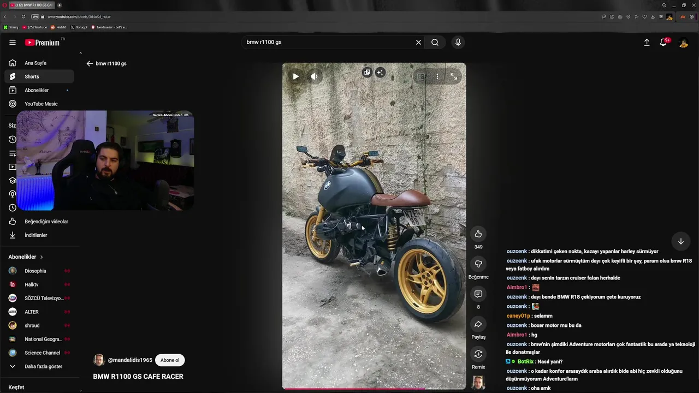Viewport: 699px width, 393px height.
Task: Reload the page in the browser
Action: [x=23, y=17]
